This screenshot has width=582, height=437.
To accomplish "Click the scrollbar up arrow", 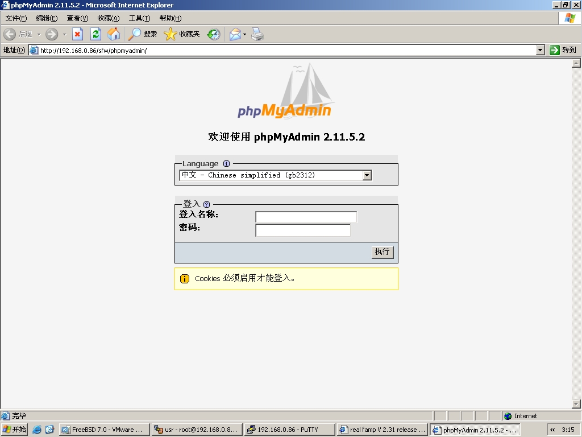I will (576, 63).
